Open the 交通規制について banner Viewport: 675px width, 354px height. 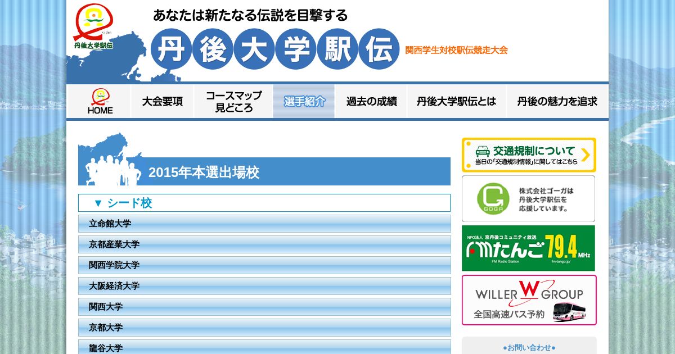tap(529, 155)
